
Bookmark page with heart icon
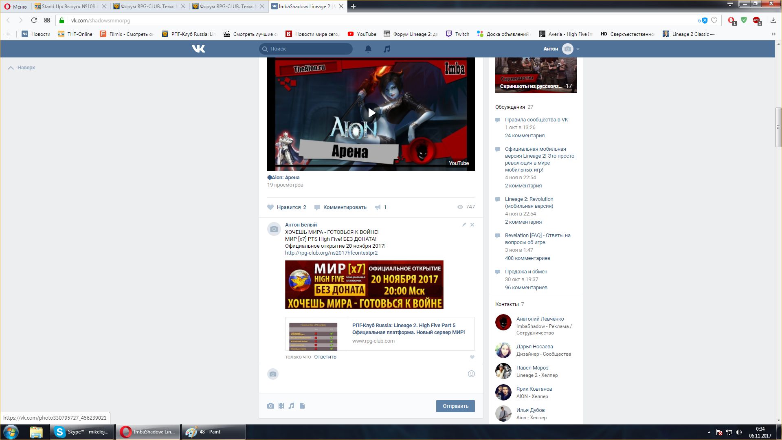tap(714, 20)
